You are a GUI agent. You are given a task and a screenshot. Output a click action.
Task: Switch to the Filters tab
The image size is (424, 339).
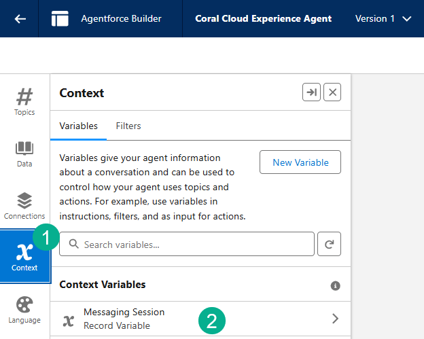point(128,126)
